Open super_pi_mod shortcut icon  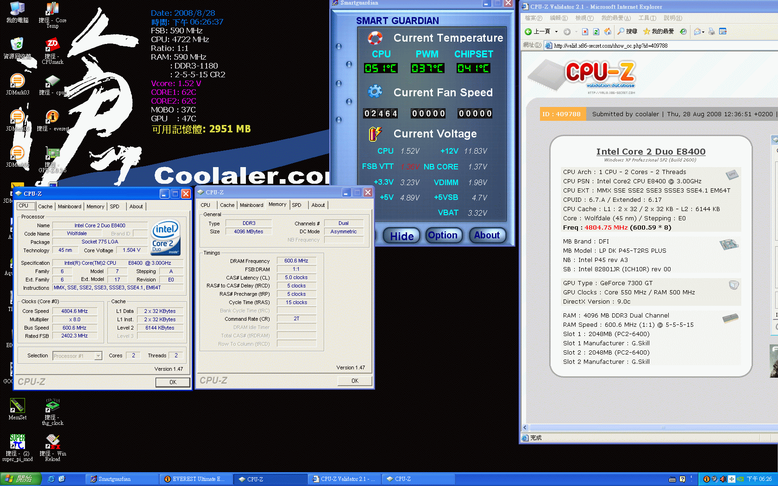[17, 448]
